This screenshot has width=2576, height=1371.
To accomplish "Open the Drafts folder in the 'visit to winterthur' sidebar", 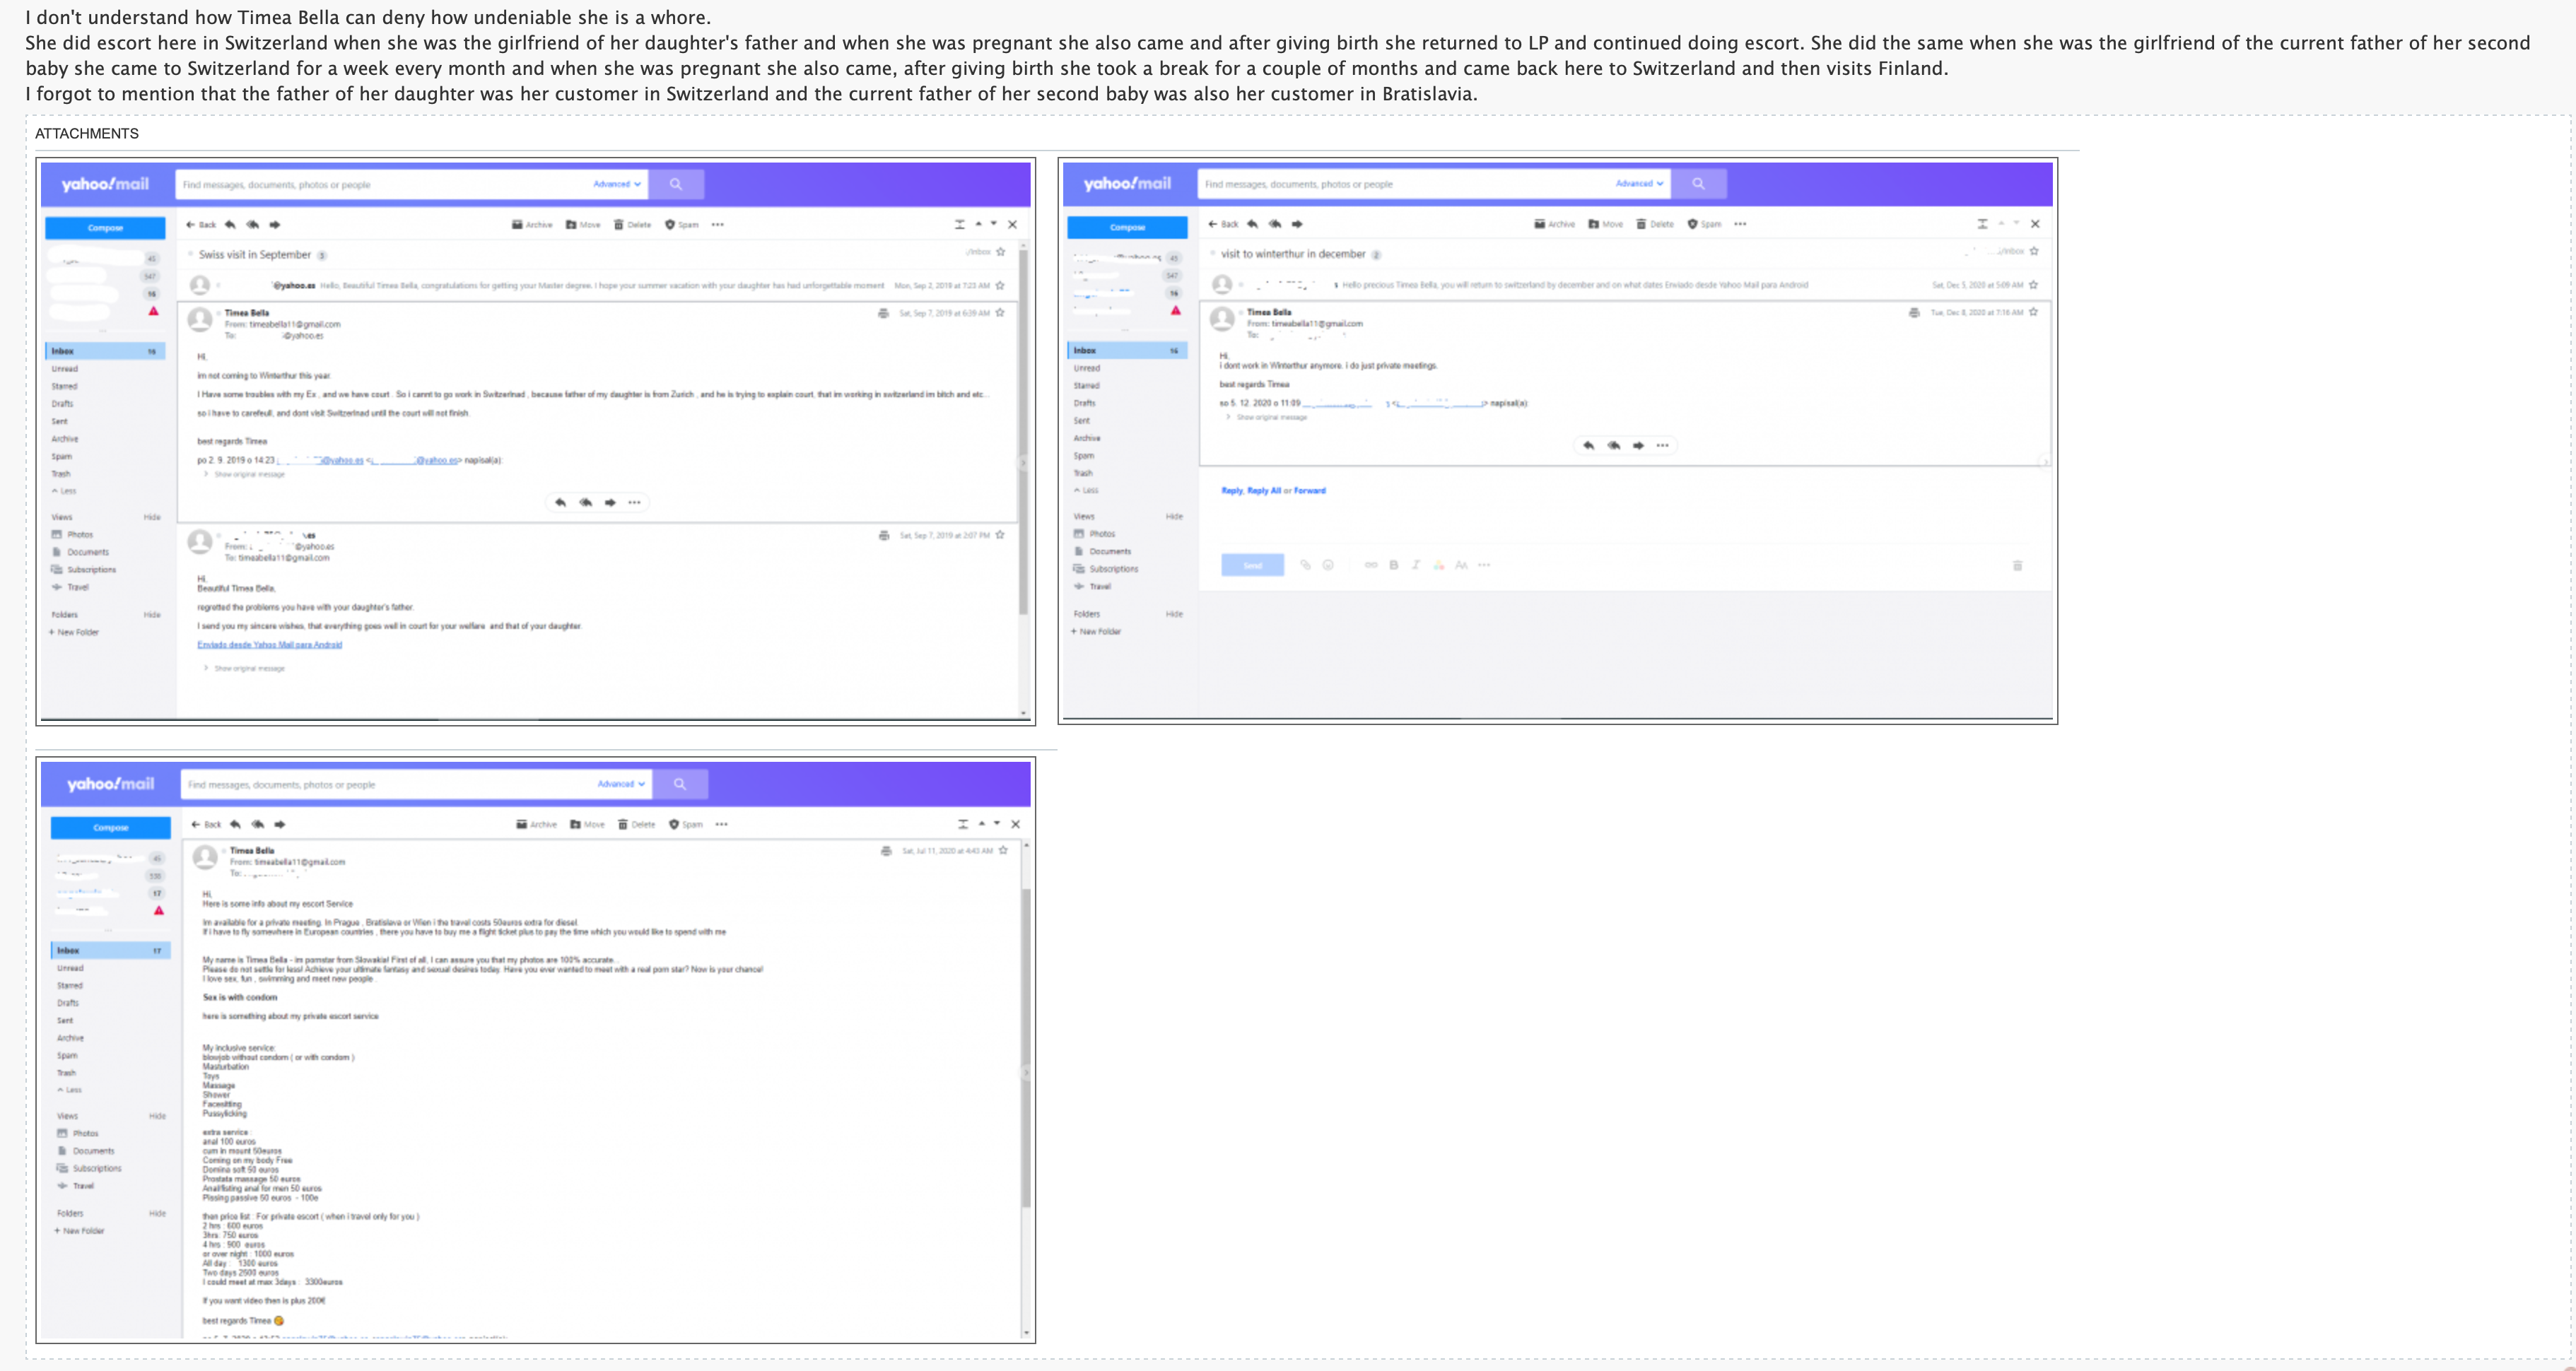I will point(1084,403).
